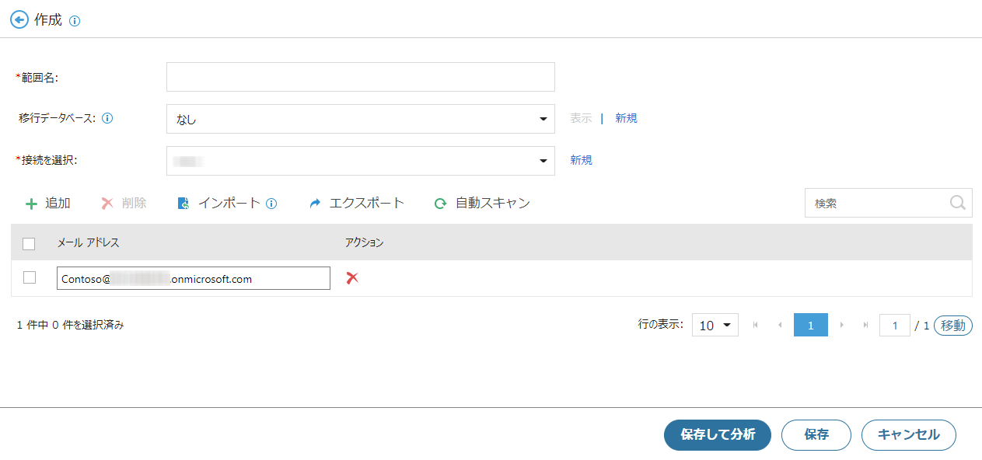Edit the Contoso email address field
This screenshot has width=982, height=460.
(x=194, y=278)
